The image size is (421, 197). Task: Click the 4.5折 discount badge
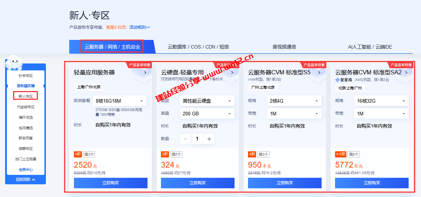click(341, 154)
